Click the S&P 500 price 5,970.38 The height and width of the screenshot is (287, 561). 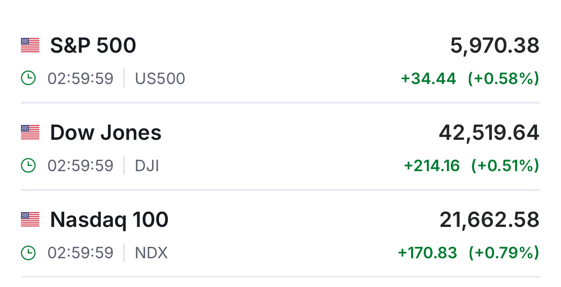[495, 45]
